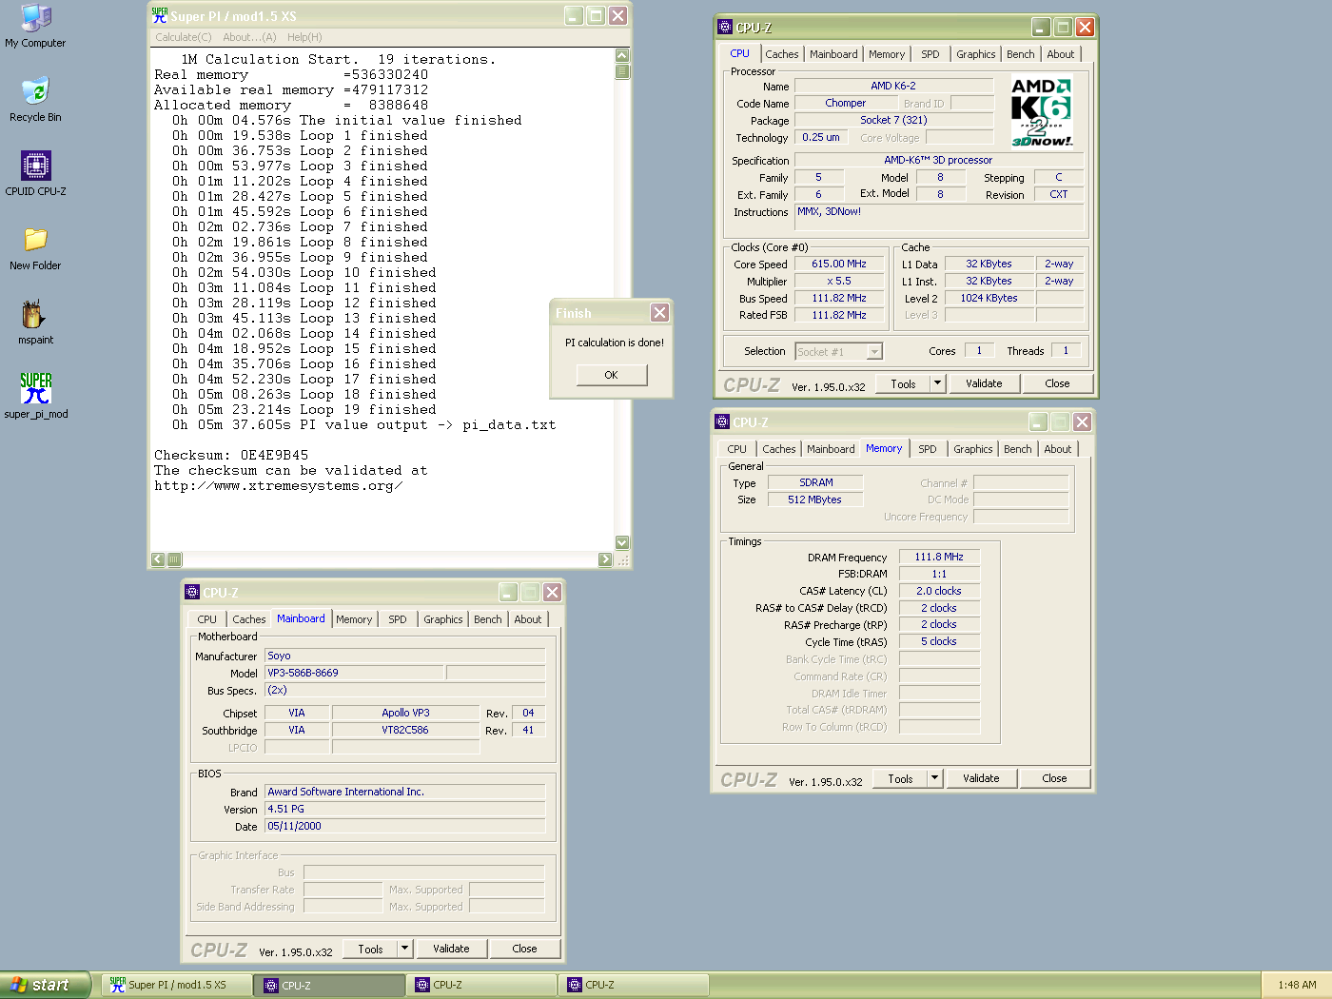Expand Tools arrow in CPU-Z processor window
Image resolution: width=1332 pixels, height=999 pixels.
(x=938, y=383)
